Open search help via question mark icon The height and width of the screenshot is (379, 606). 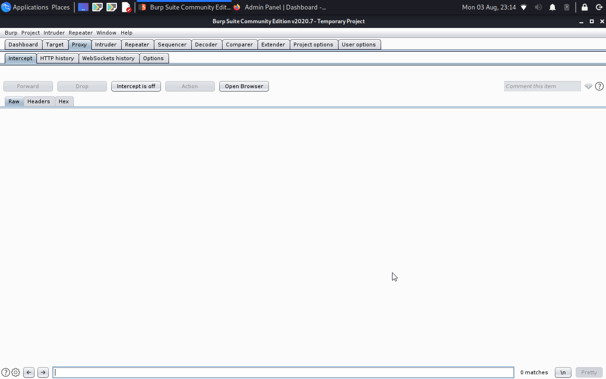pyautogui.click(x=7, y=372)
